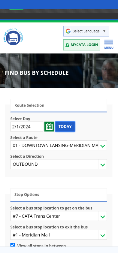Viewport: 118px width, 253px height.
Task: Click the Google logo in language selector
Action: click(68, 31)
